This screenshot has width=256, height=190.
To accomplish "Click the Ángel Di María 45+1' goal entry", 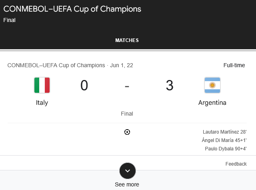I will click(224, 140).
